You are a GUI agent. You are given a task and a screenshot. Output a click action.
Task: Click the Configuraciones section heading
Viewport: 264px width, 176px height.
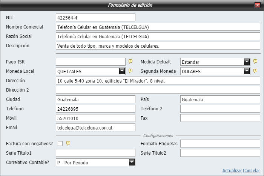pos(158,135)
